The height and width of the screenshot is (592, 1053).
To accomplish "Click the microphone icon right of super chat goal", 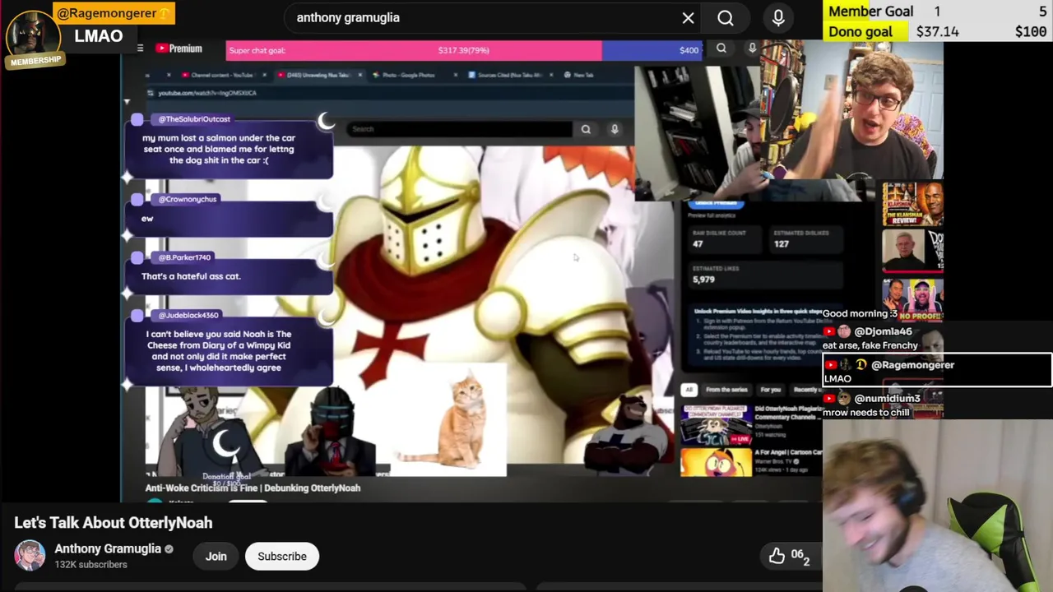I will tap(752, 49).
